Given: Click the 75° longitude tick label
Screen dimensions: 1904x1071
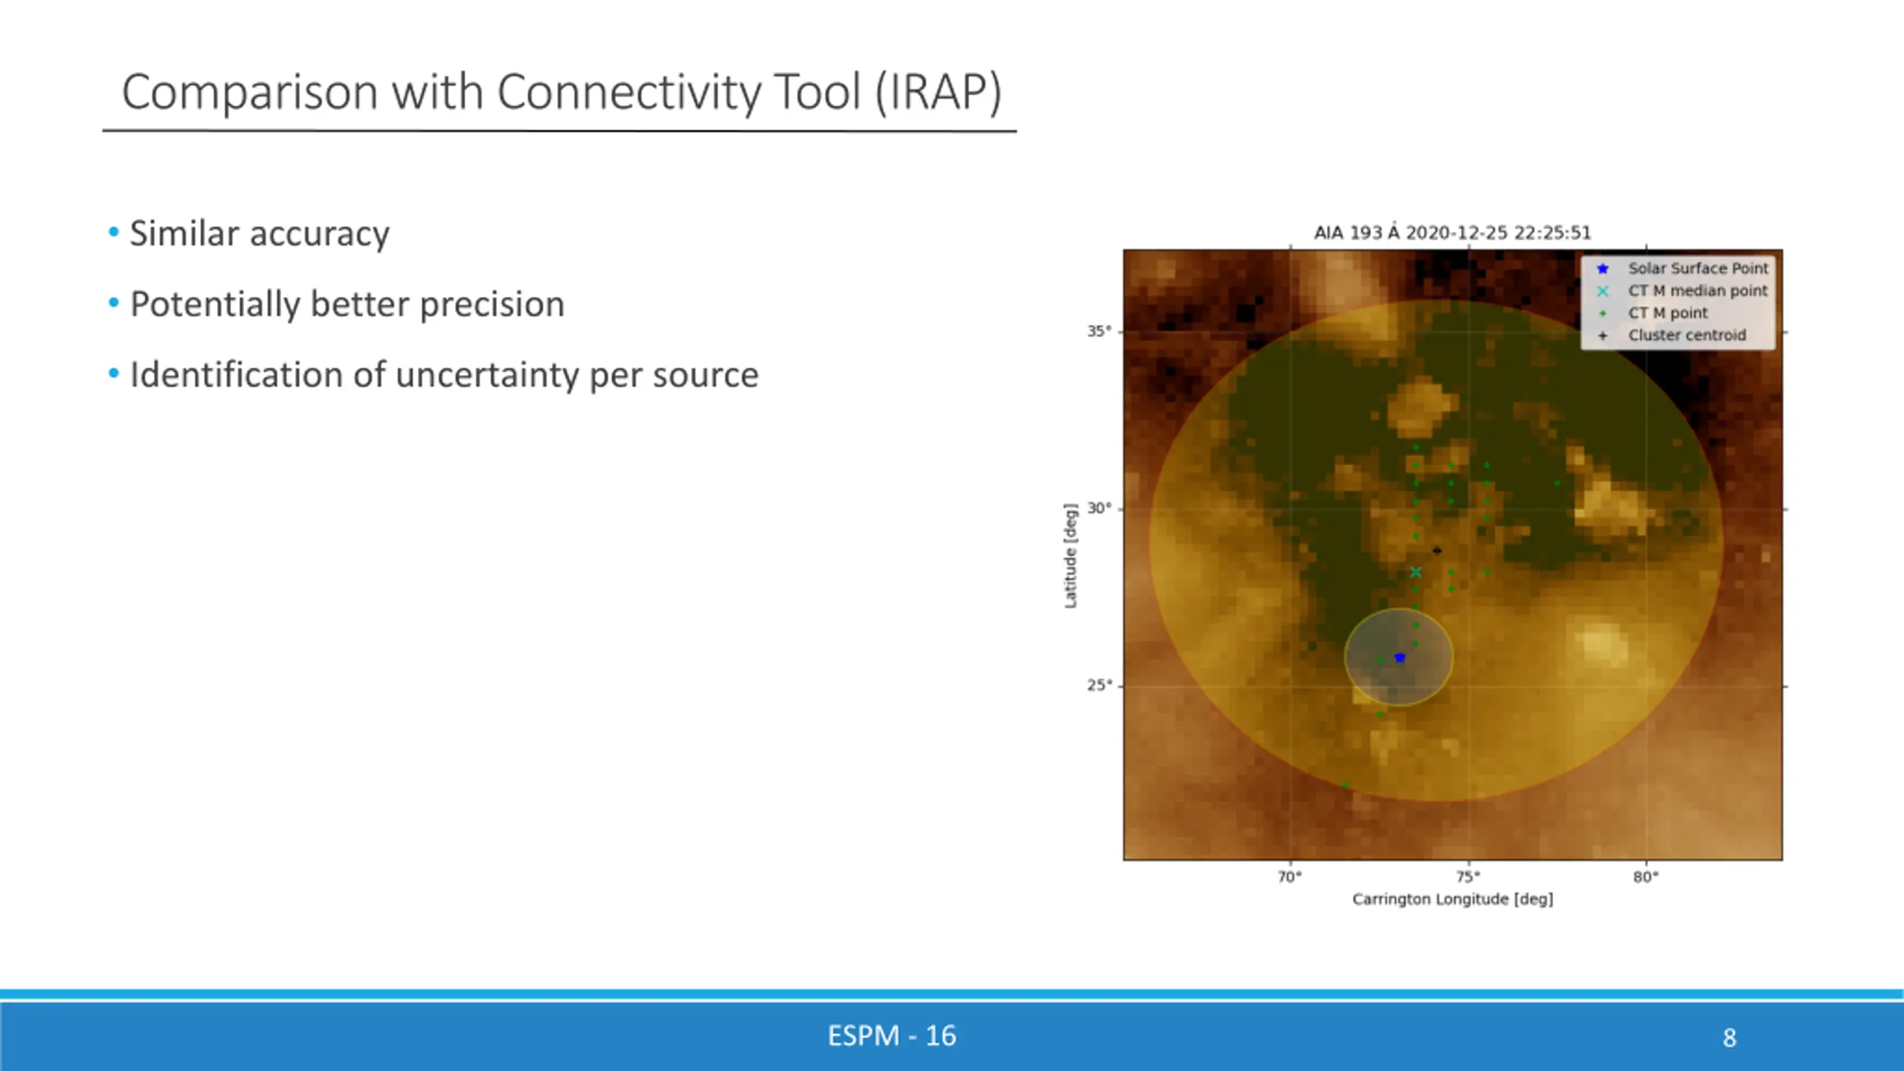Looking at the screenshot, I should click(1468, 877).
